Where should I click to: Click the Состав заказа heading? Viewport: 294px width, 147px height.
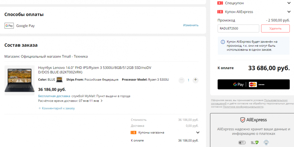[21, 45]
